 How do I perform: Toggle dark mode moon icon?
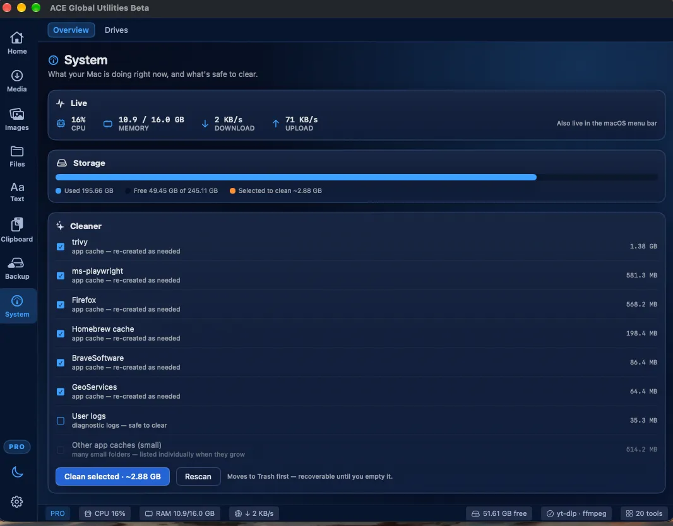(x=17, y=472)
